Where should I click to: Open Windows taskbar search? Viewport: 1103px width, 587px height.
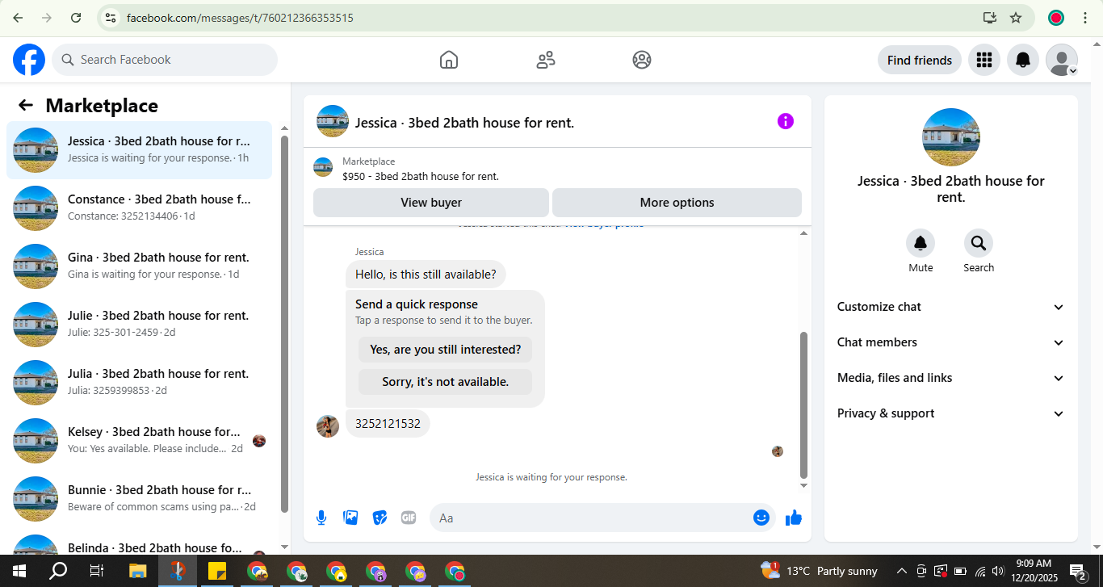click(58, 572)
